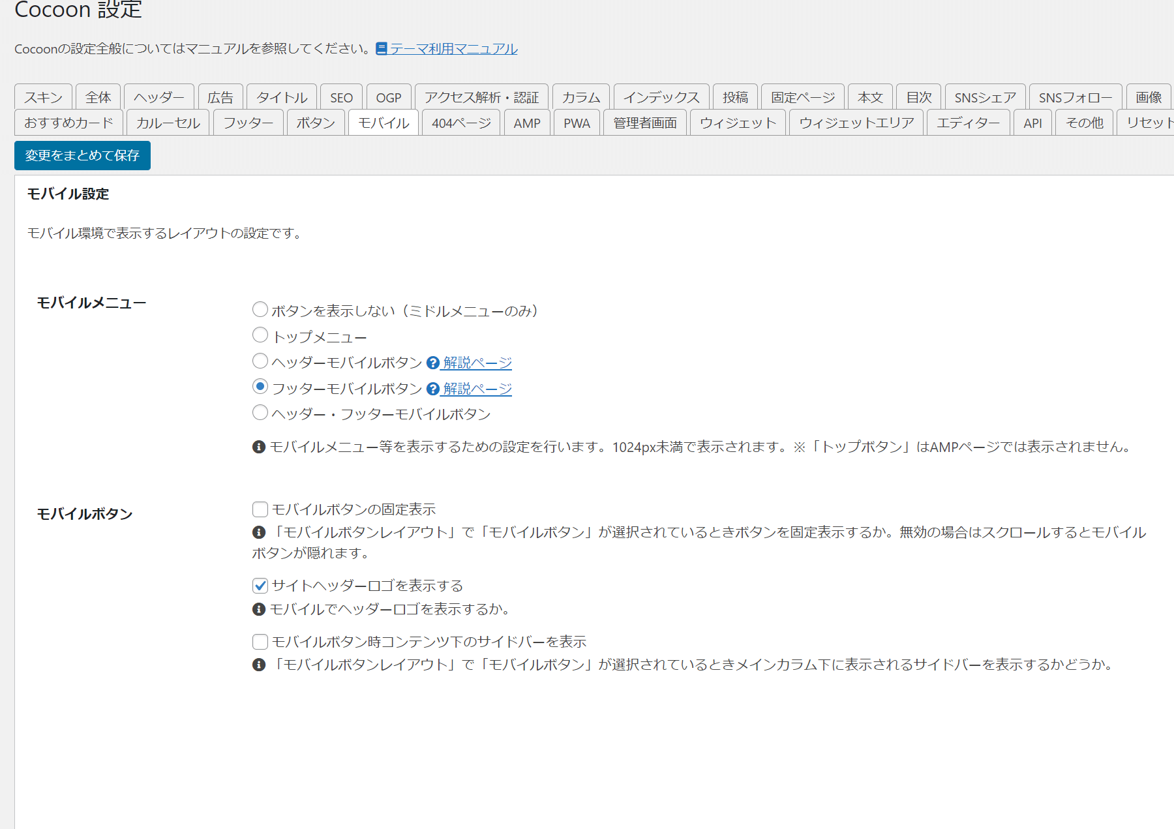Click info icon beside モバイルでヘッダーロゴを表示するか
This screenshot has height=829, width=1174.
259,609
